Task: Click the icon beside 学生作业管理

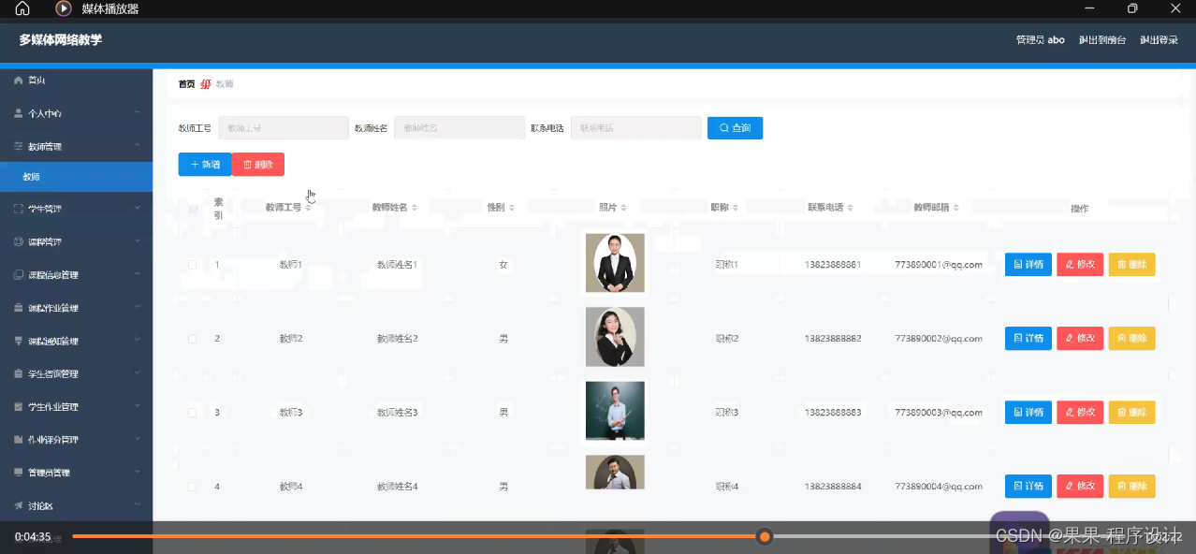Action: click(x=19, y=407)
